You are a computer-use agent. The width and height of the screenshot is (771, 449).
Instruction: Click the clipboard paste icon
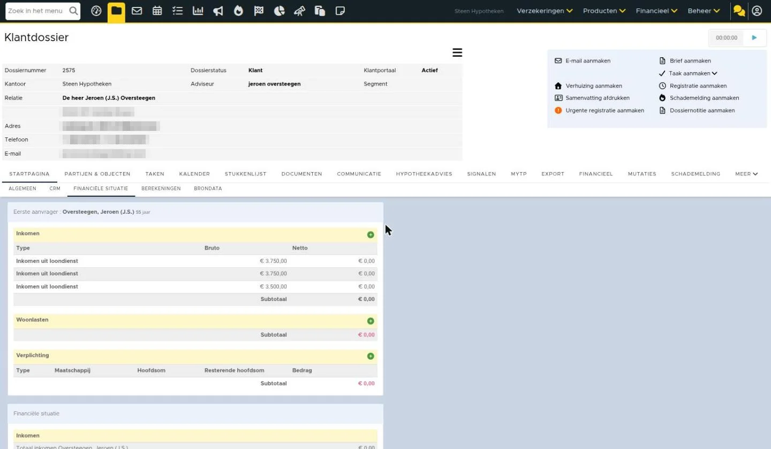[x=320, y=11]
